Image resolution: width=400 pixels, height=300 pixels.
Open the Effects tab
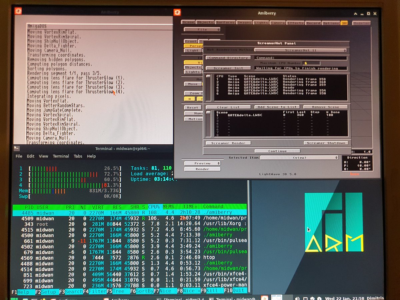point(295,23)
